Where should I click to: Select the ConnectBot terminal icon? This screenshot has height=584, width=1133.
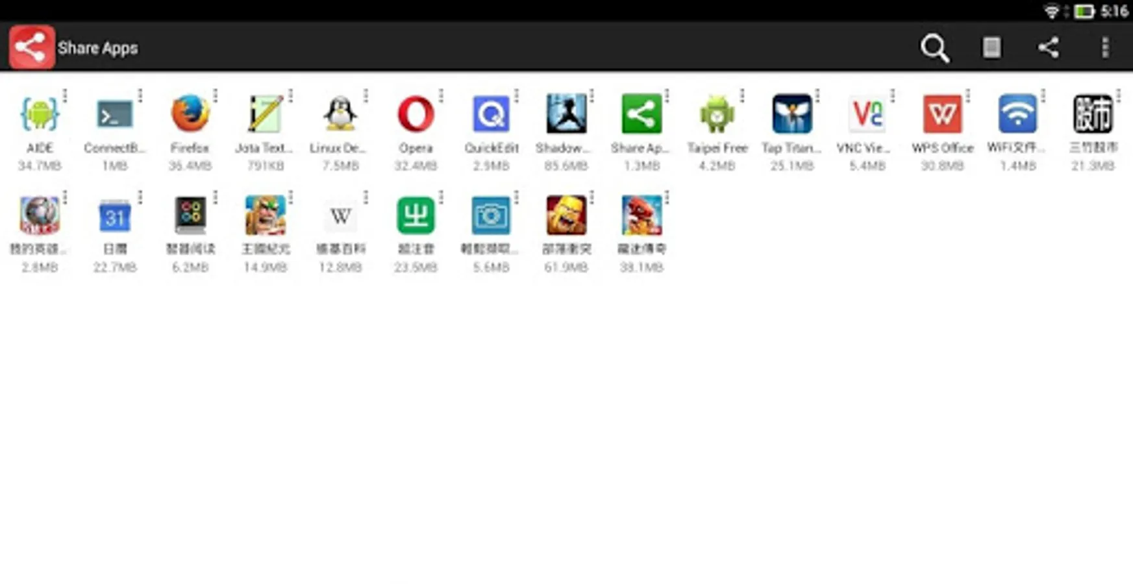pyautogui.click(x=115, y=114)
